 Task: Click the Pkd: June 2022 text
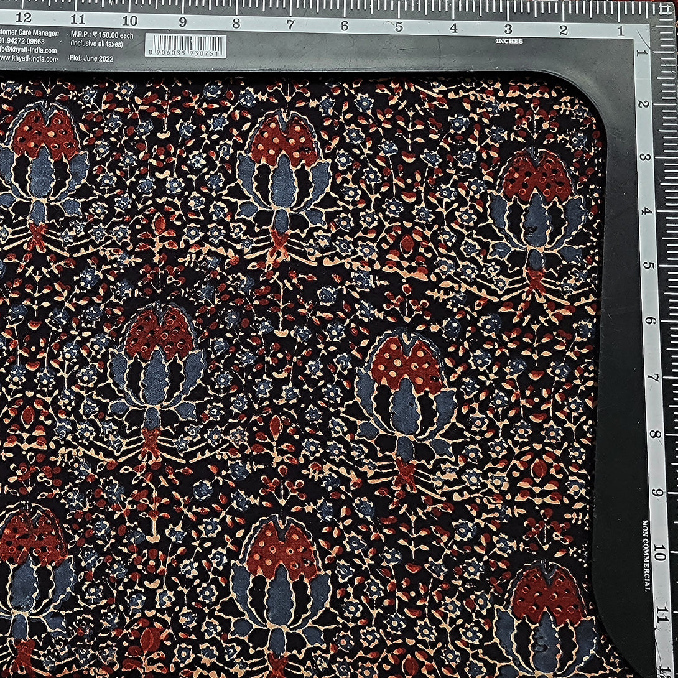[96, 59]
